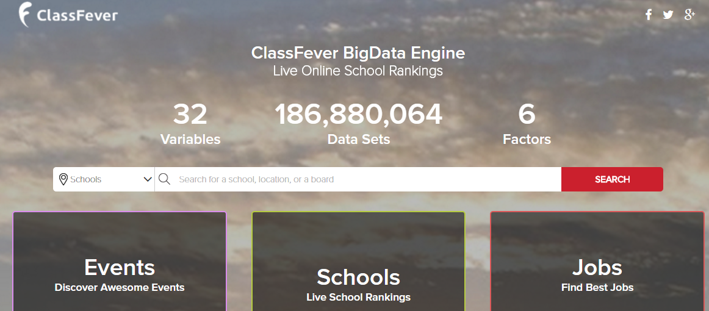Image resolution: width=709 pixels, height=311 pixels.
Task: Click the dropdown chevron arrow next to Schools
Action: pos(148,179)
